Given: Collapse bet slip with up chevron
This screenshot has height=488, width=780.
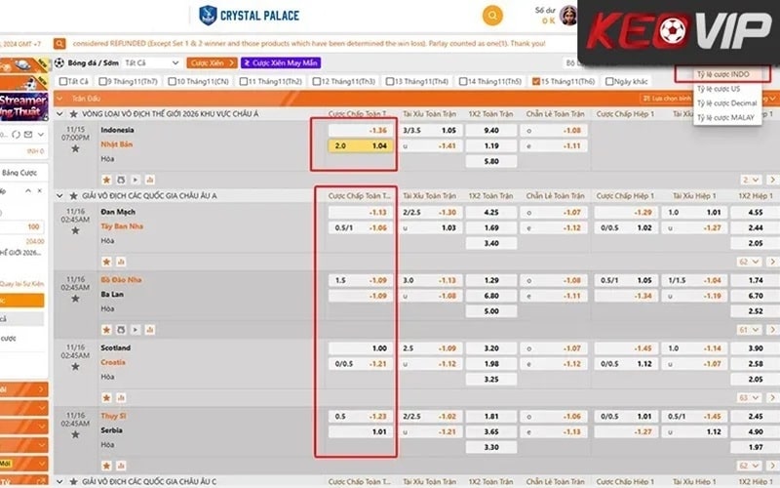Looking at the screenshot, I should tap(28, 190).
